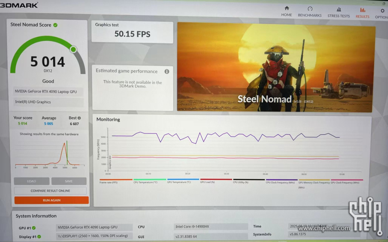
Task: Click green check icon next to GPU #1
Action: 34,228
